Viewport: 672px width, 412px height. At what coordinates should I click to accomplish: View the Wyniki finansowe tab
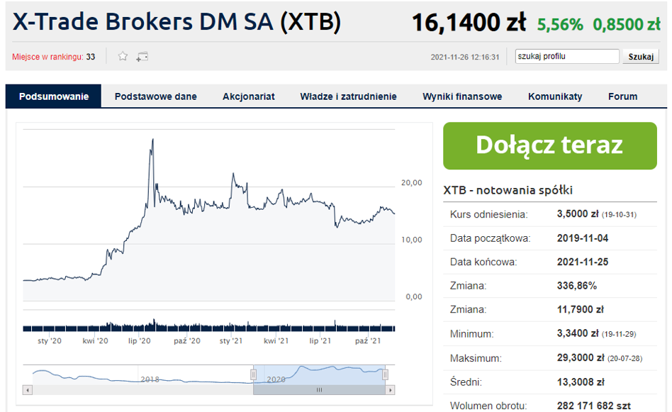(x=462, y=96)
